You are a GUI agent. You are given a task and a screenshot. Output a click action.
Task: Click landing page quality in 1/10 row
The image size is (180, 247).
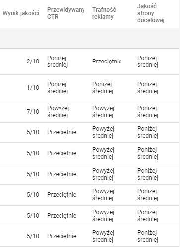click(x=148, y=88)
